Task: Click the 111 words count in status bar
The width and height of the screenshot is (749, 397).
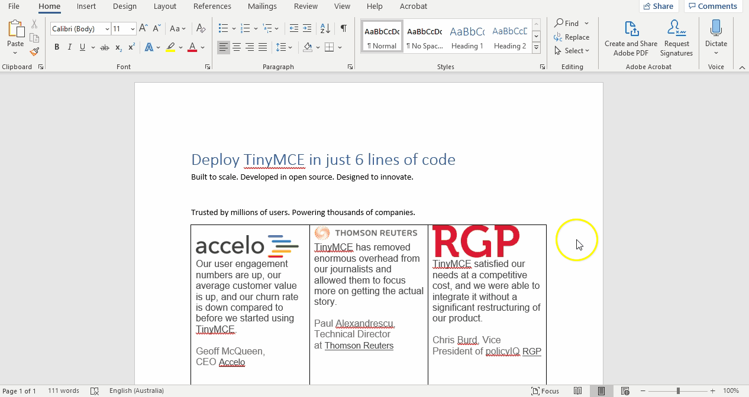Action: point(63,391)
